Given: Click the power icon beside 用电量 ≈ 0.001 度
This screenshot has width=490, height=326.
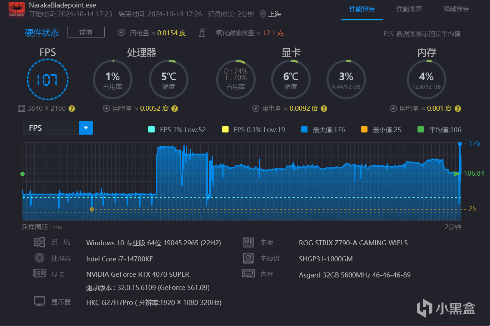Looking at the screenshot, I should (393, 109).
